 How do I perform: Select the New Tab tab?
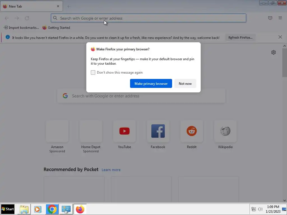(x=31, y=6)
